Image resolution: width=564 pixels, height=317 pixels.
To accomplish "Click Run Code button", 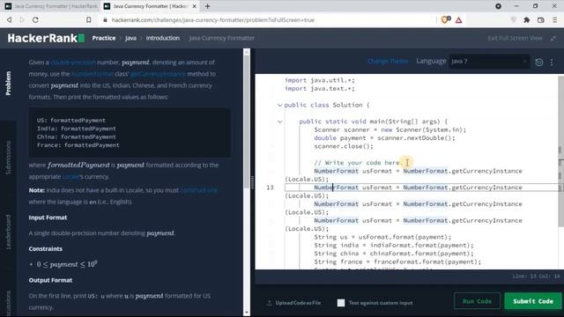I will pyautogui.click(x=477, y=301).
